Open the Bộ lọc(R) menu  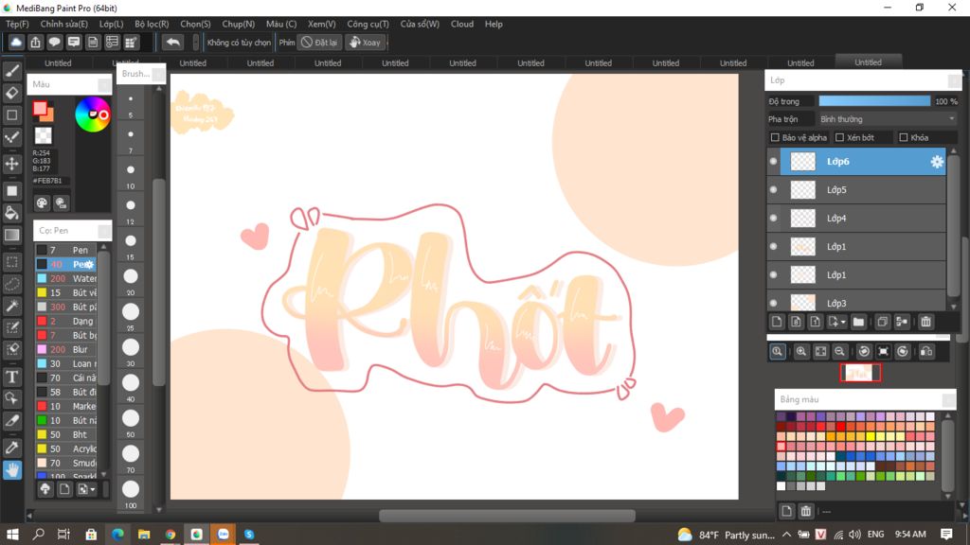(x=152, y=24)
